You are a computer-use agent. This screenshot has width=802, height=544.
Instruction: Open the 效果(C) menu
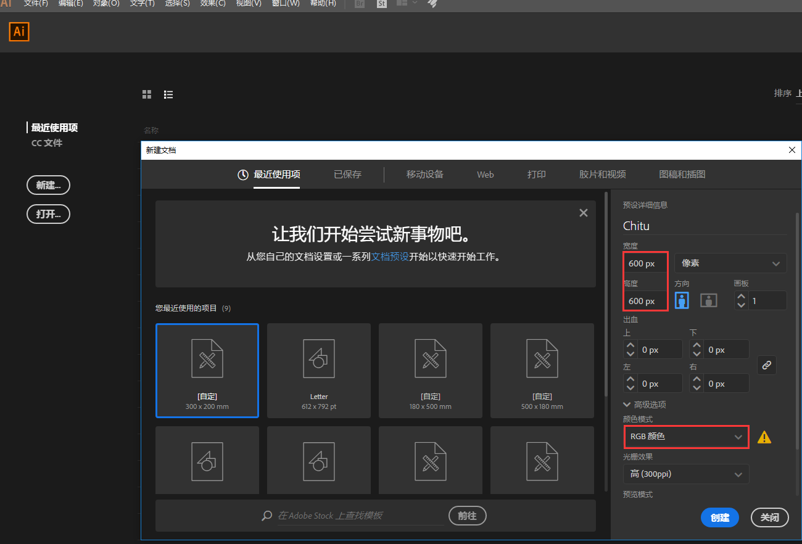[x=213, y=3]
